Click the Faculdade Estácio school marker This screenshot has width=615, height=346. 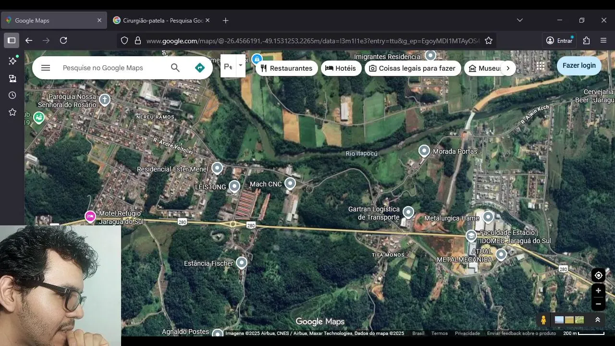(471, 235)
